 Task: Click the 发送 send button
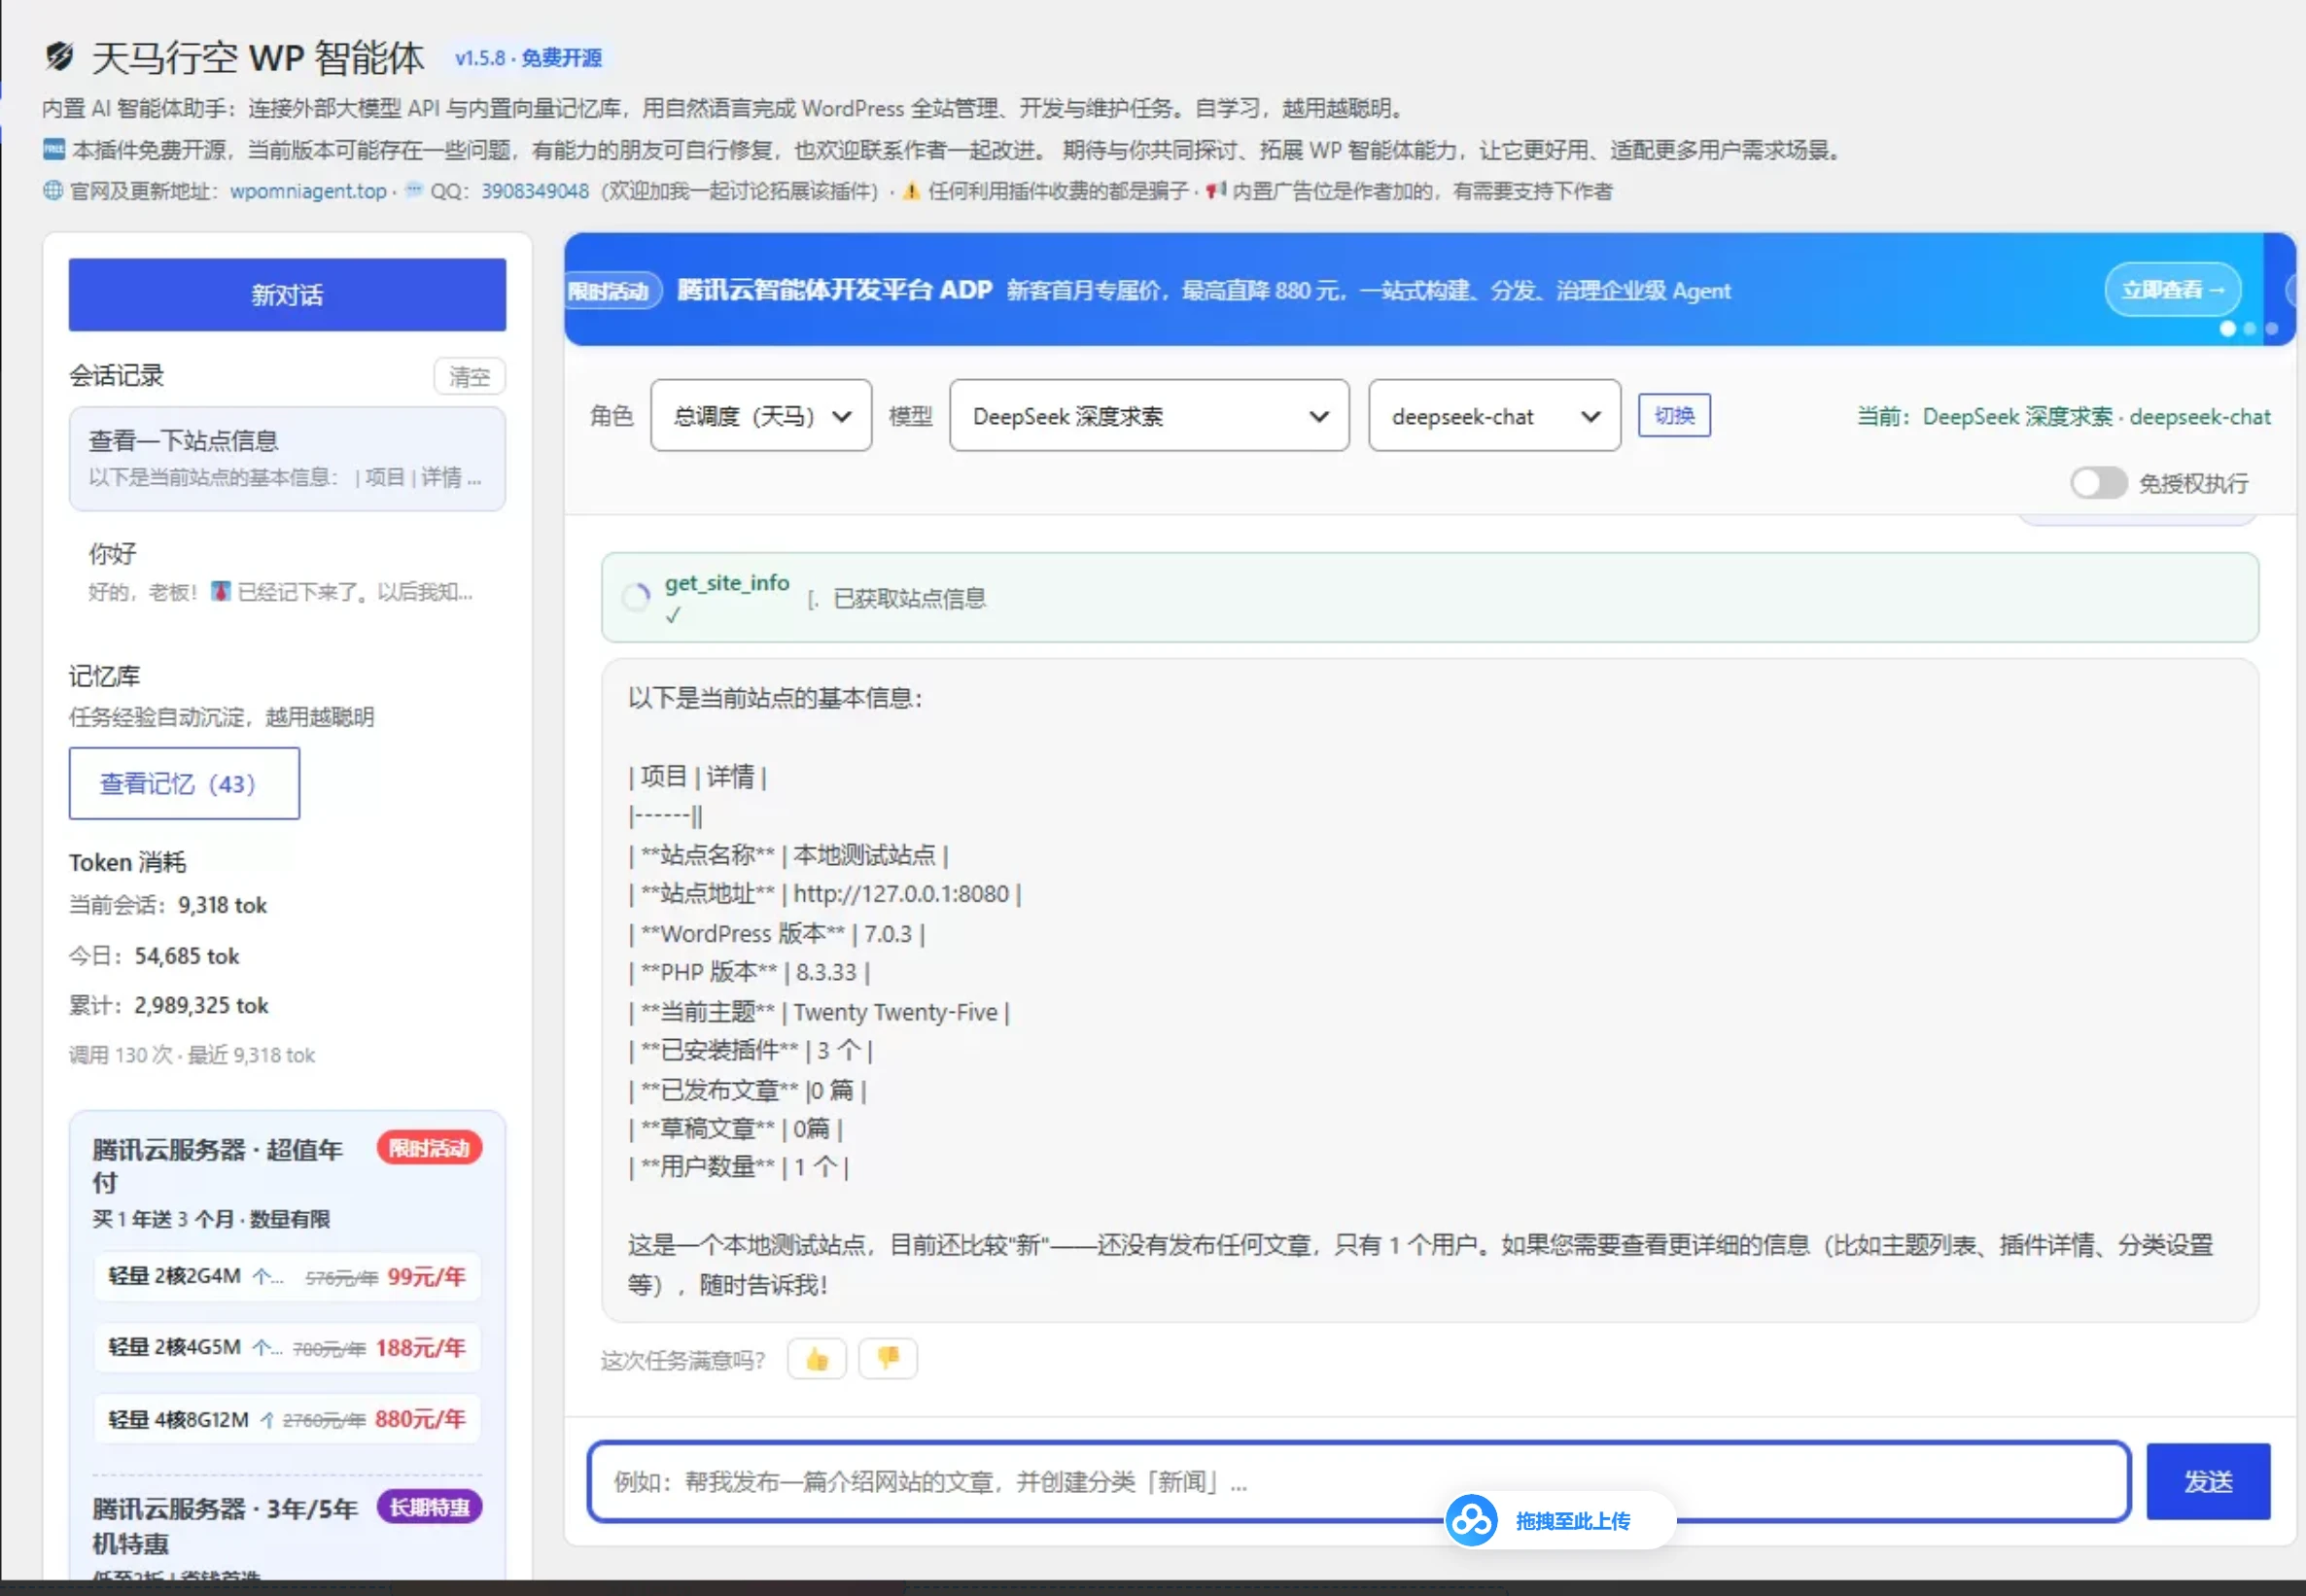click(x=2208, y=1482)
